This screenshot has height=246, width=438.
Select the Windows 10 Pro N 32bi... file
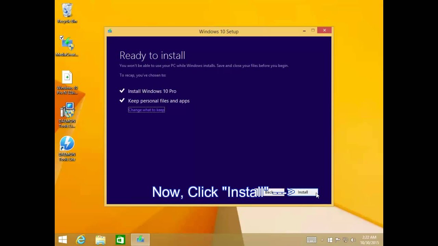pyautogui.click(x=67, y=82)
